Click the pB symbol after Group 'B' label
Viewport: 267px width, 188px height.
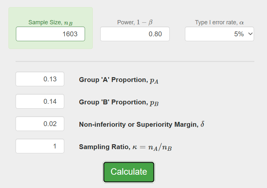tap(154, 103)
